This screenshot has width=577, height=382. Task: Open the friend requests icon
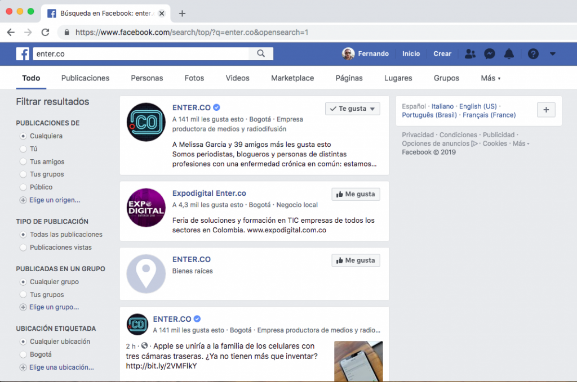click(x=470, y=54)
